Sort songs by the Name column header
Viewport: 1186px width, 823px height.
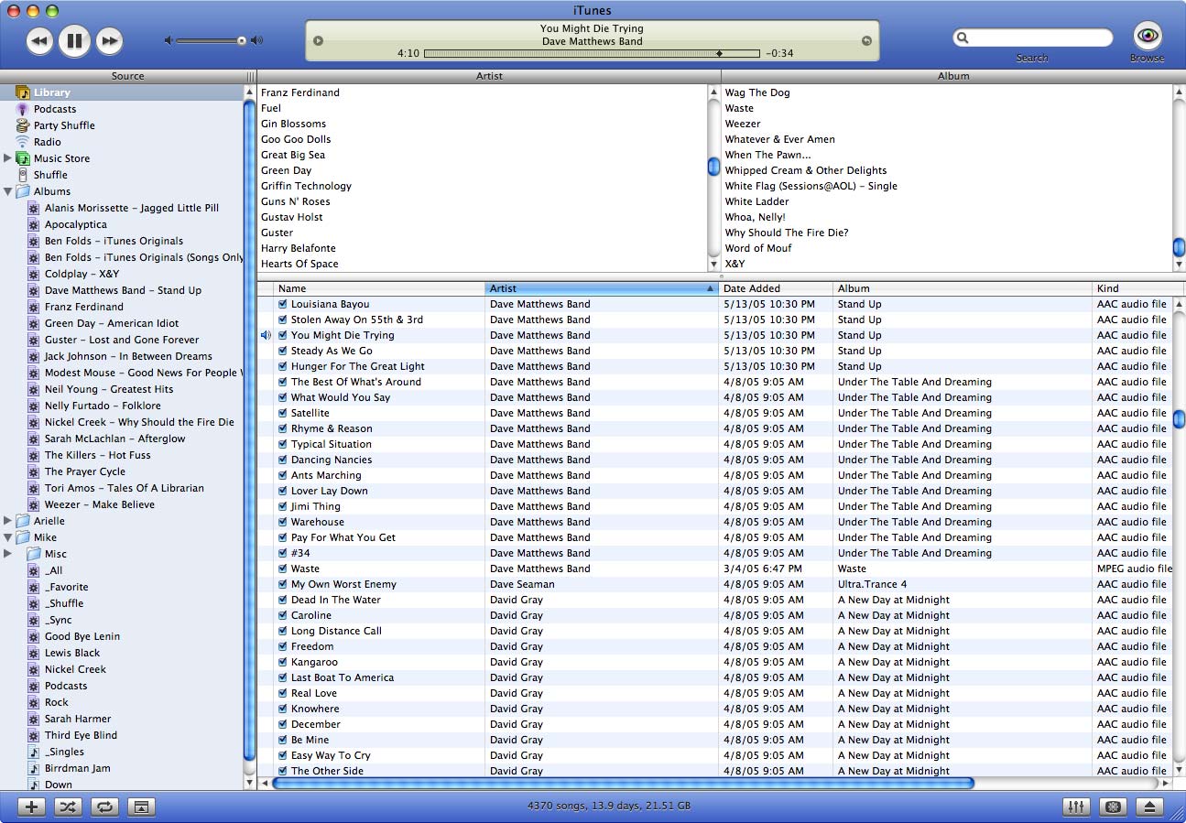(x=379, y=288)
